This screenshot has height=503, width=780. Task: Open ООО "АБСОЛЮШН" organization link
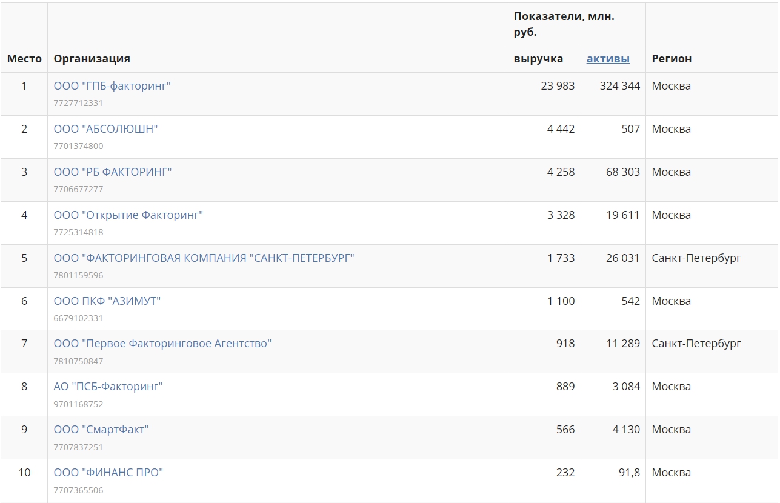pos(105,129)
